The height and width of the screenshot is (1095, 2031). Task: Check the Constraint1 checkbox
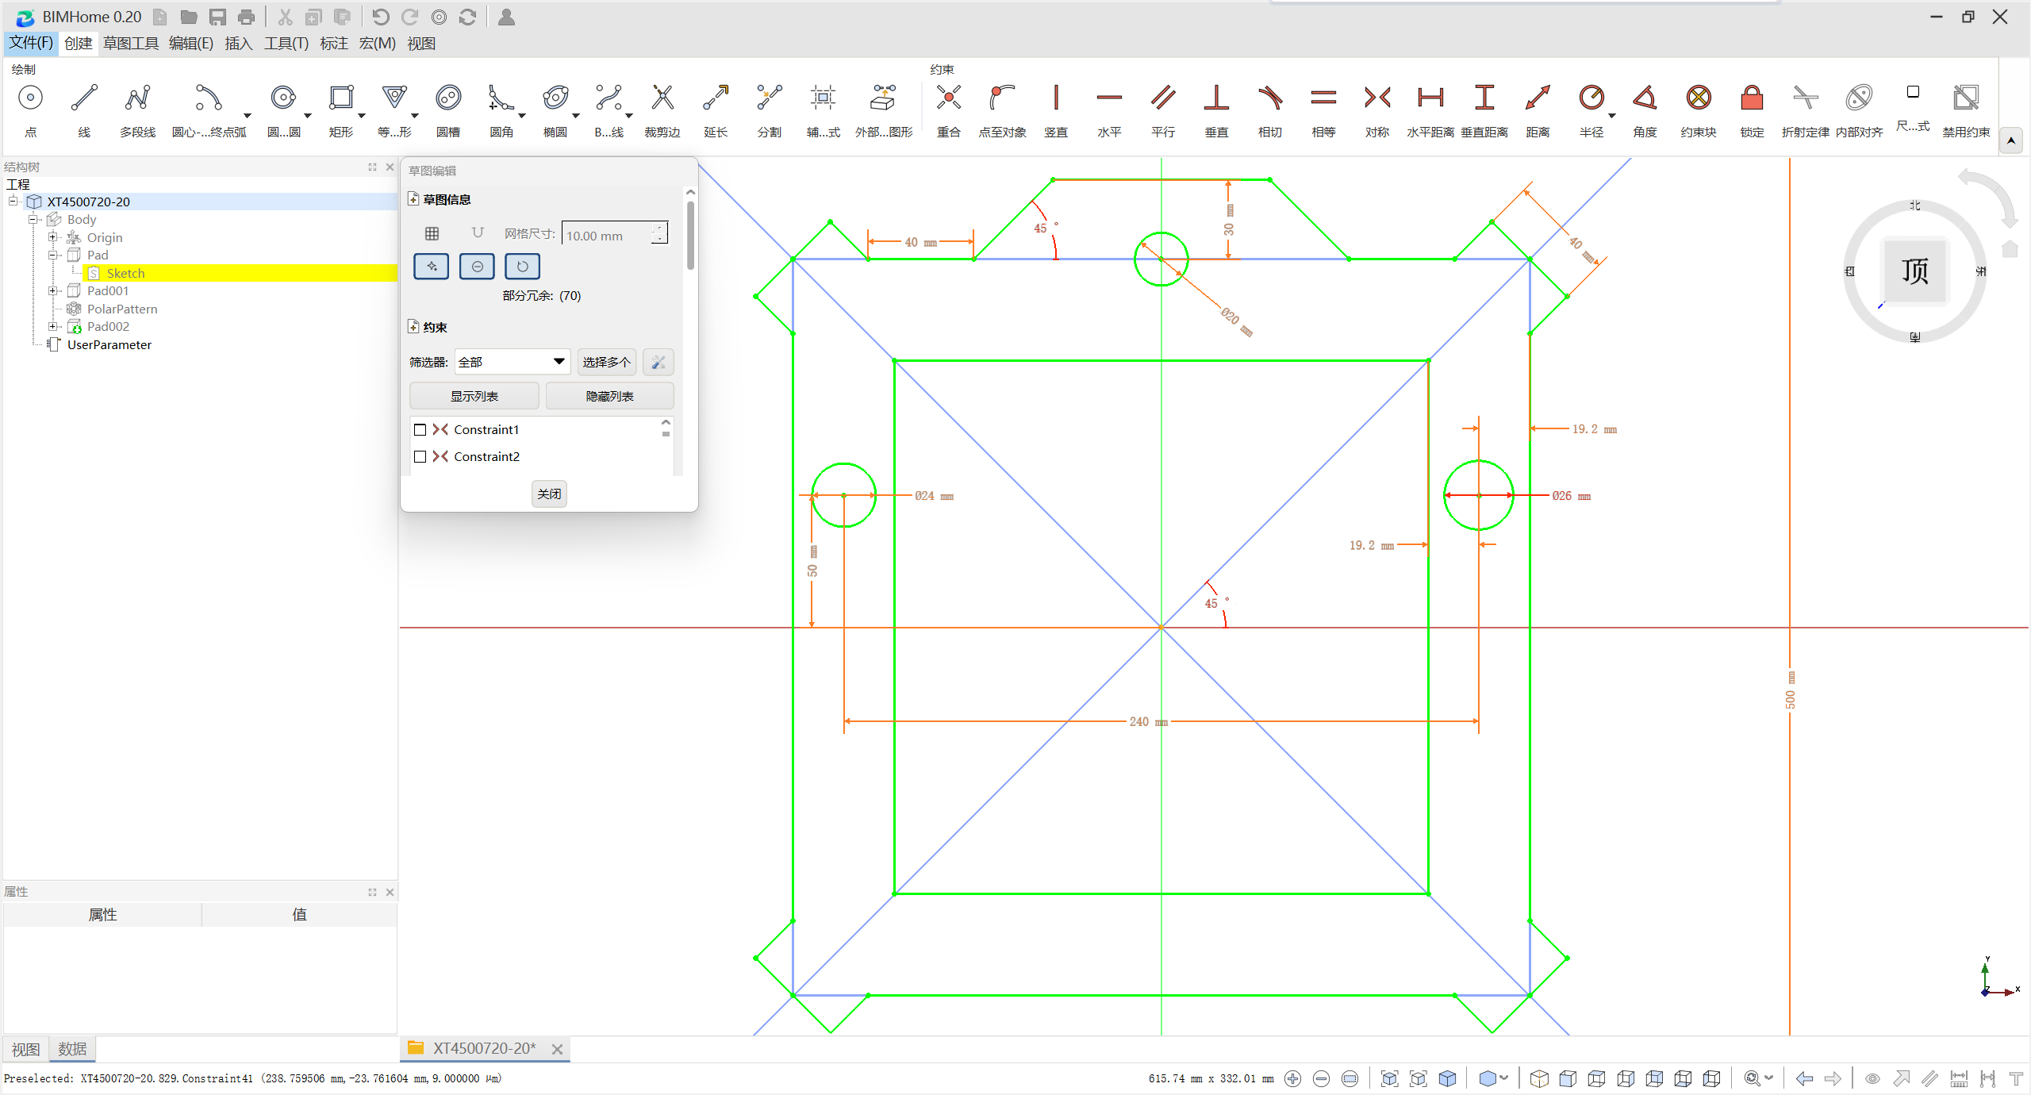point(420,430)
